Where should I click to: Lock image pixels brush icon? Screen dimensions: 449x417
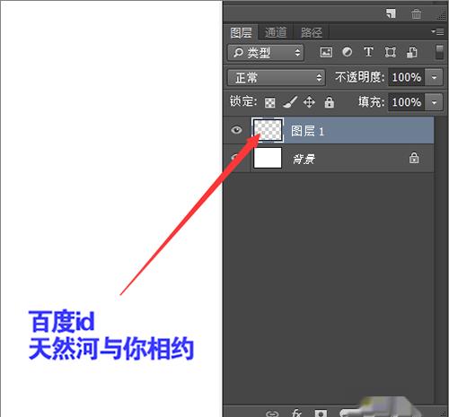click(290, 102)
